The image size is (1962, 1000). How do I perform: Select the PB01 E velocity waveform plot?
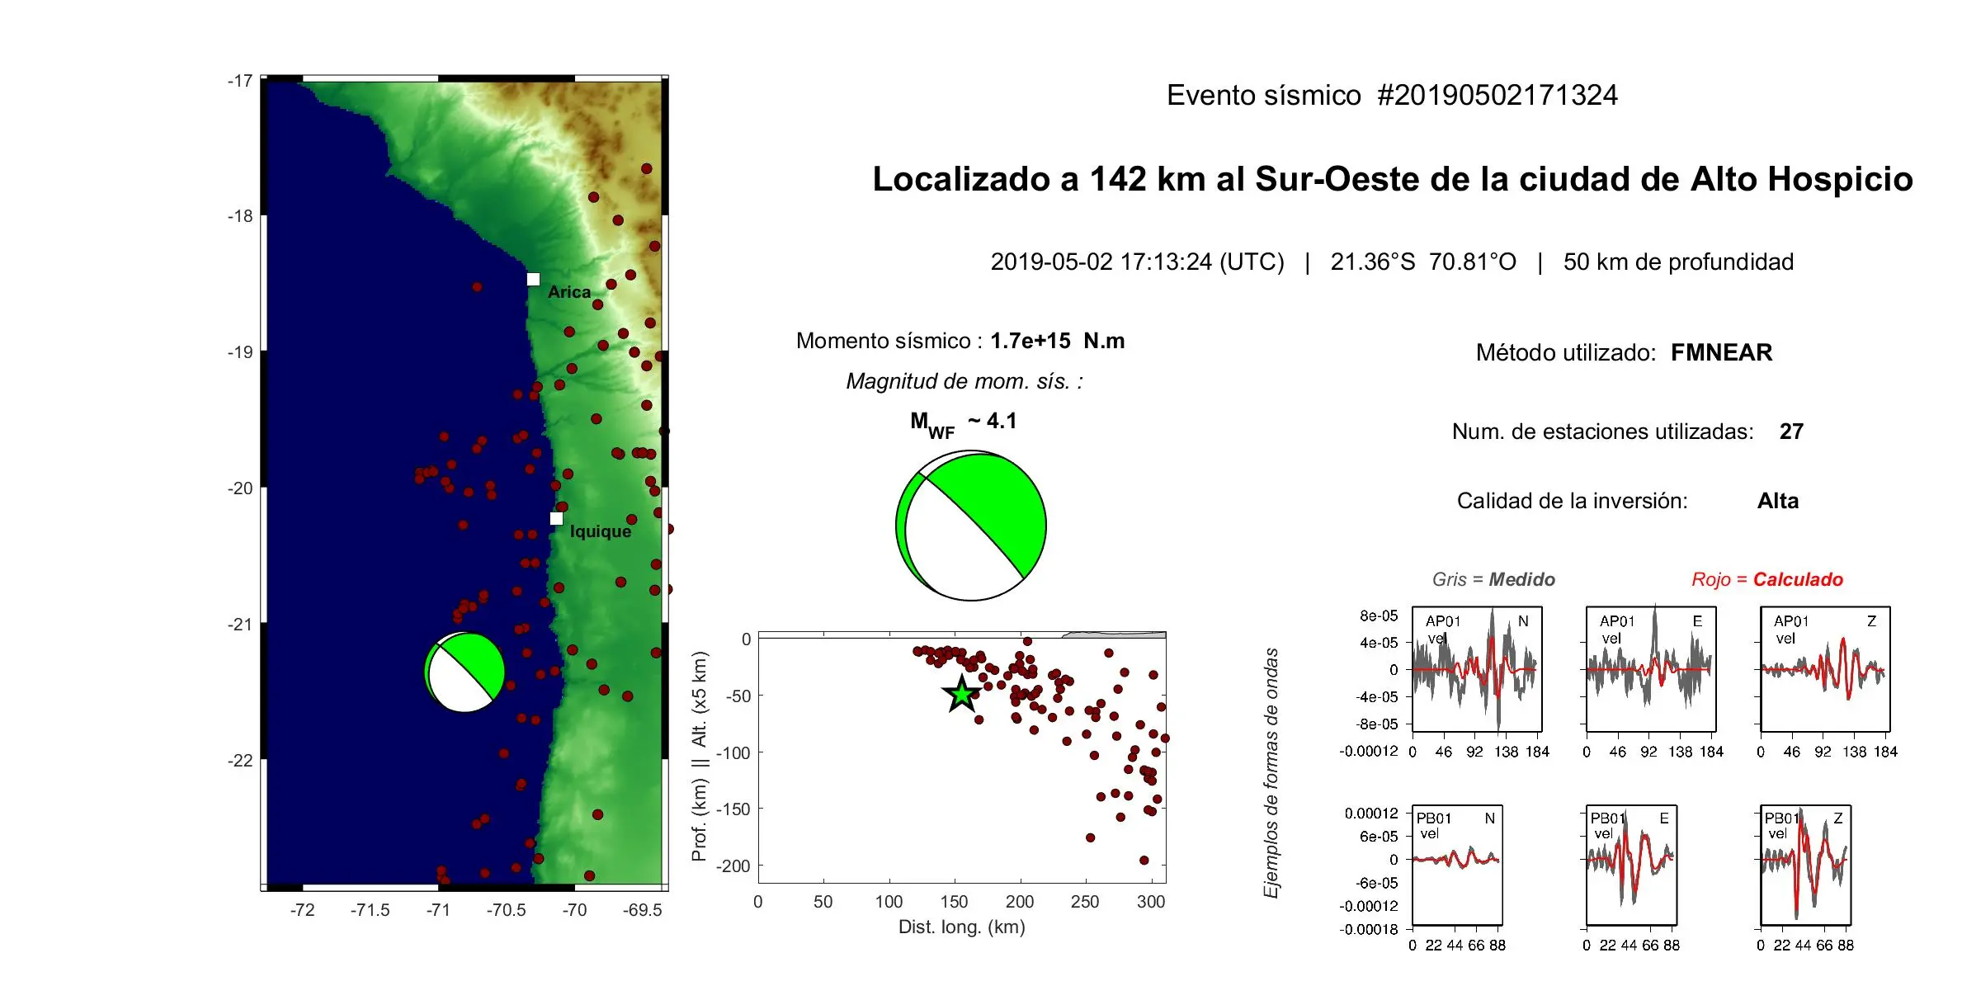click(1631, 865)
